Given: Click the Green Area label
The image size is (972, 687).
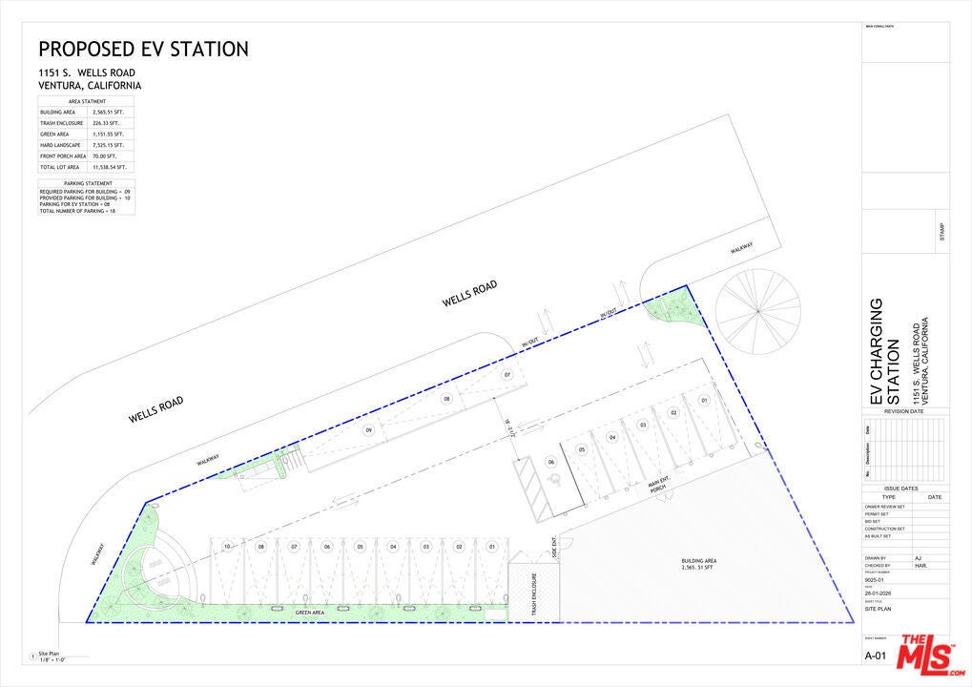Looking at the screenshot, I should pyautogui.click(x=310, y=613).
